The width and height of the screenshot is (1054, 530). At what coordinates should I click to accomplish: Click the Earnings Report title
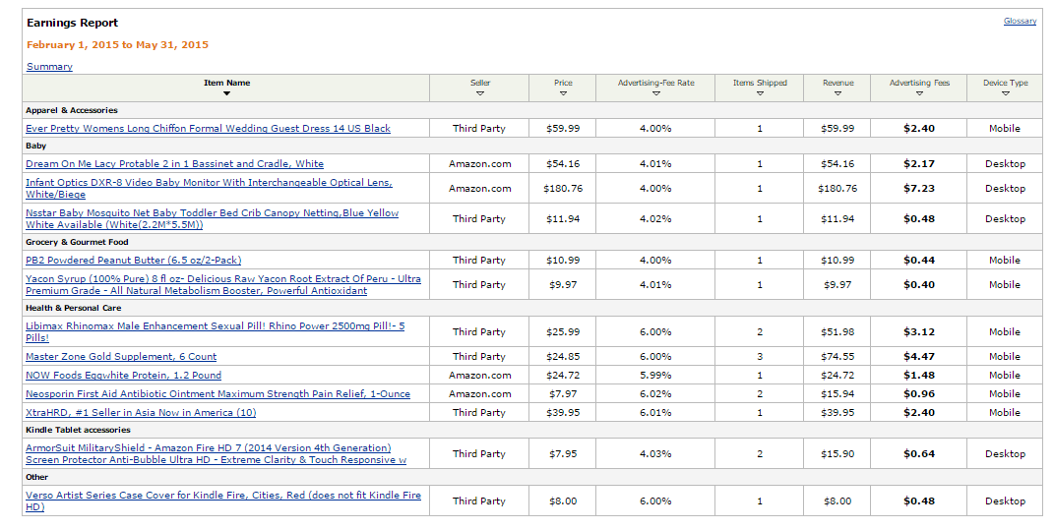pyautogui.click(x=73, y=23)
